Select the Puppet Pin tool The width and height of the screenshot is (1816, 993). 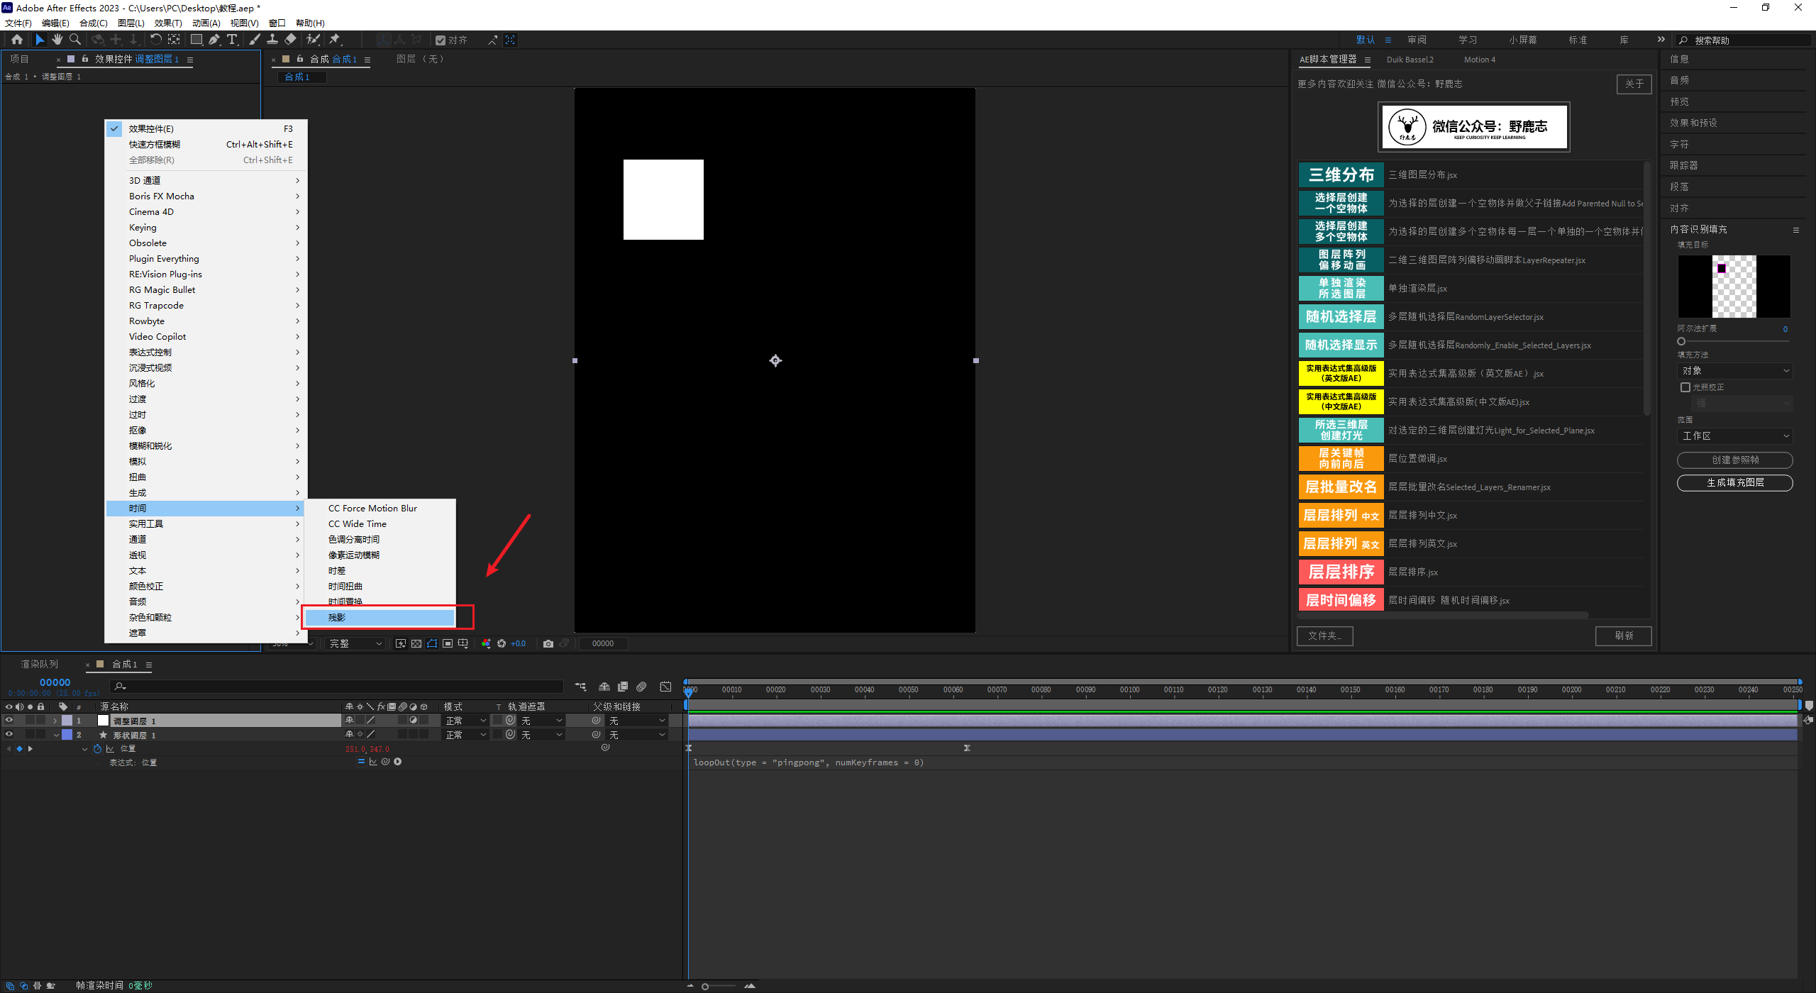click(x=335, y=40)
